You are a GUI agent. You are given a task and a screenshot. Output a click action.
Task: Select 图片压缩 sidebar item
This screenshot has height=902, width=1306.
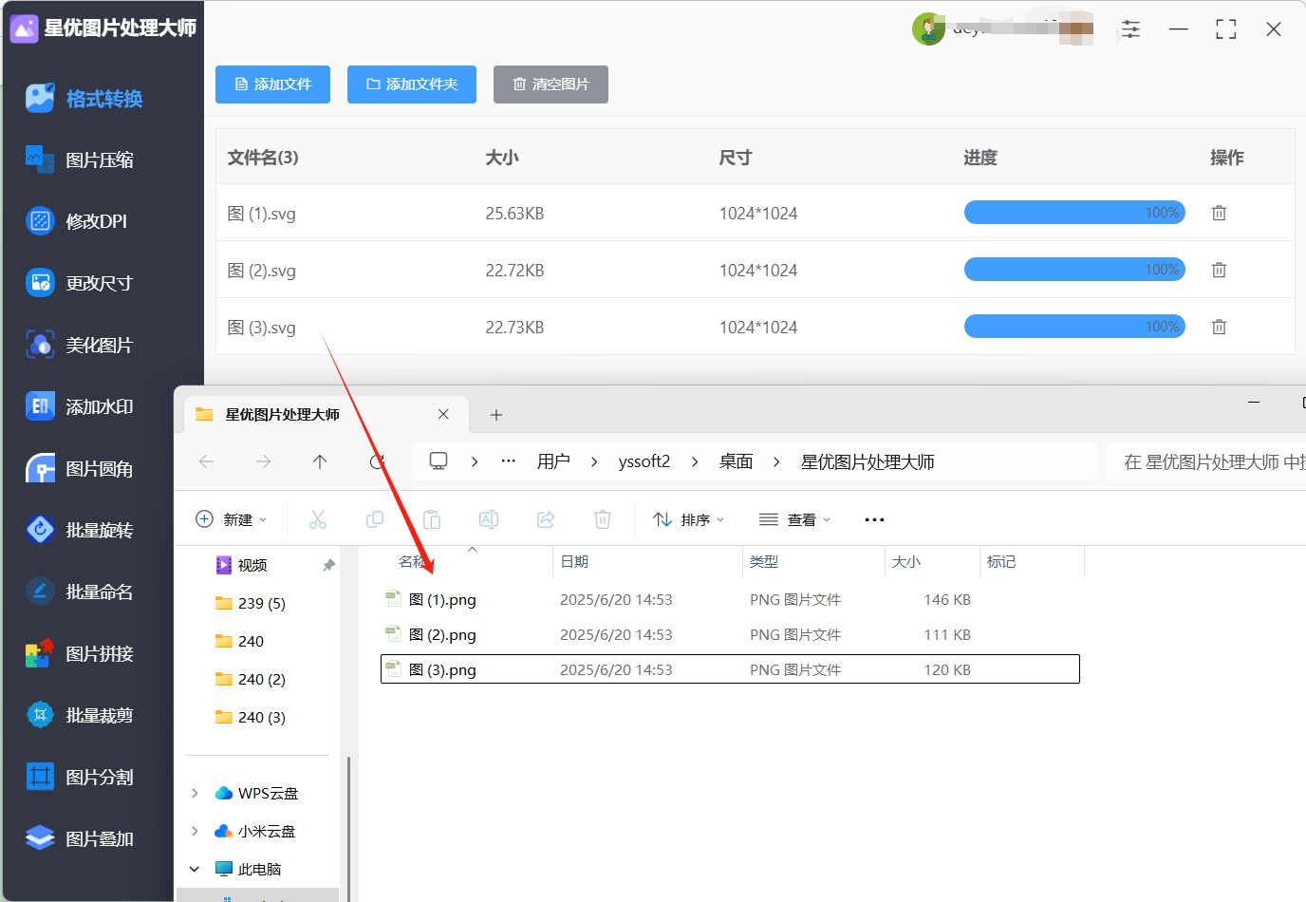[81, 160]
